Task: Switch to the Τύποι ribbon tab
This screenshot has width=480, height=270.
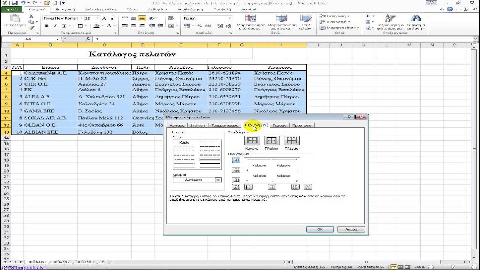Action: 132,9
